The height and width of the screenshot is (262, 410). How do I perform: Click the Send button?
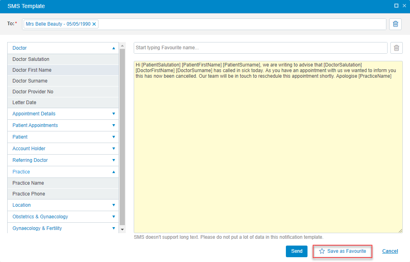click(x=297, y=251)
